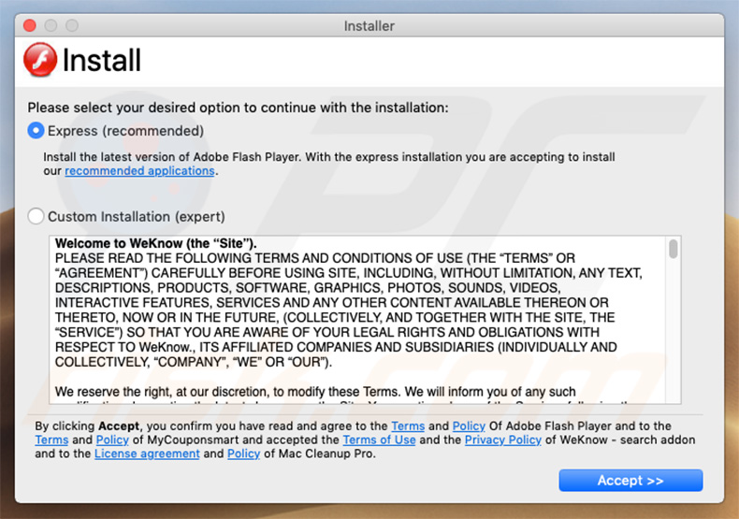Open Mac Cleanup Pro License agreement link
Screen dimensions: 739x519
click(147, 454)
